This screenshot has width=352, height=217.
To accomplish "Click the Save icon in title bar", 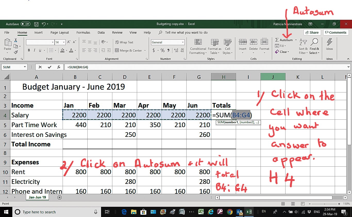I will (36, 24).
